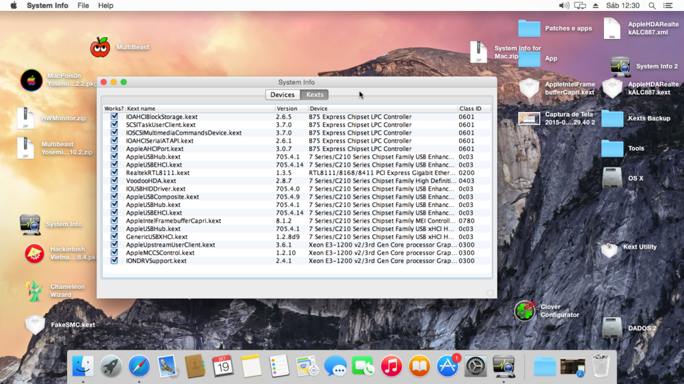The width and height of the screenshot is (684, 384).
Task: Sort by Kext name column header
Action: coord(200,109)
